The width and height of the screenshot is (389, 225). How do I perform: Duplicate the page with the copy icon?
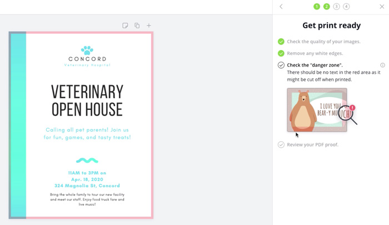tap(137, 26)
